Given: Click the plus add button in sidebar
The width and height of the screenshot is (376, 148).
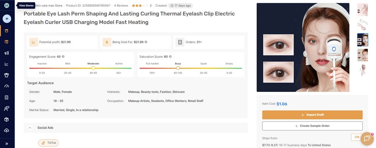Looking at the screenshot, I should (x=7, y=19).
